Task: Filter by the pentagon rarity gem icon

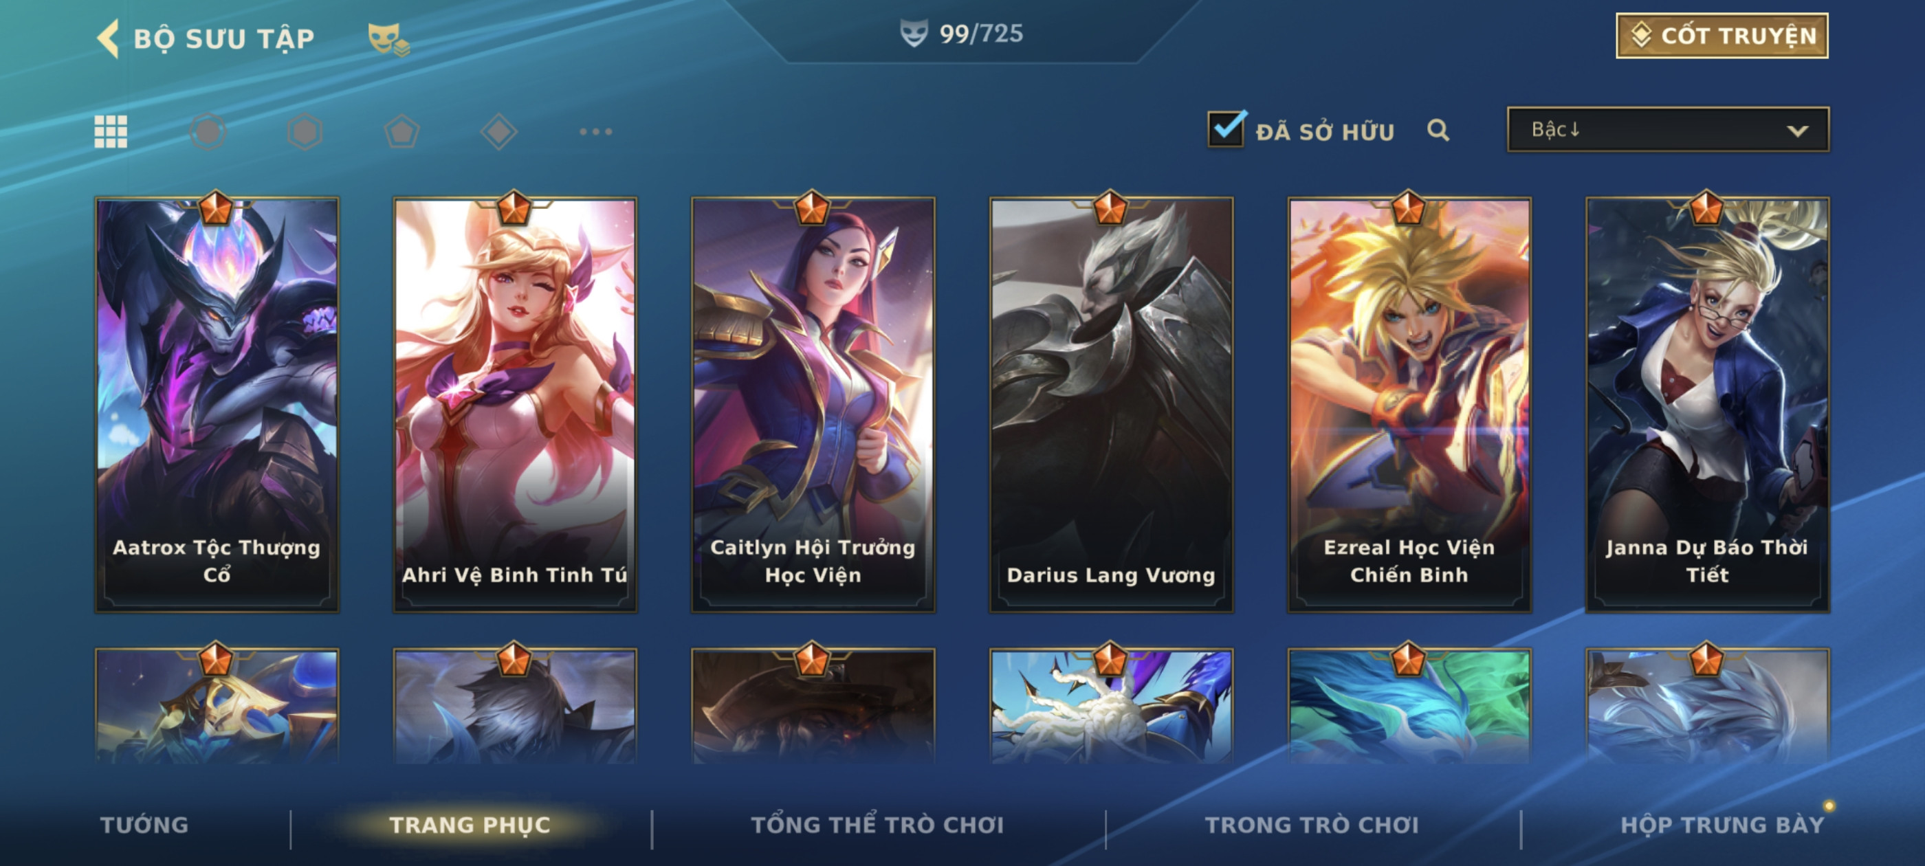Action: 402,131
